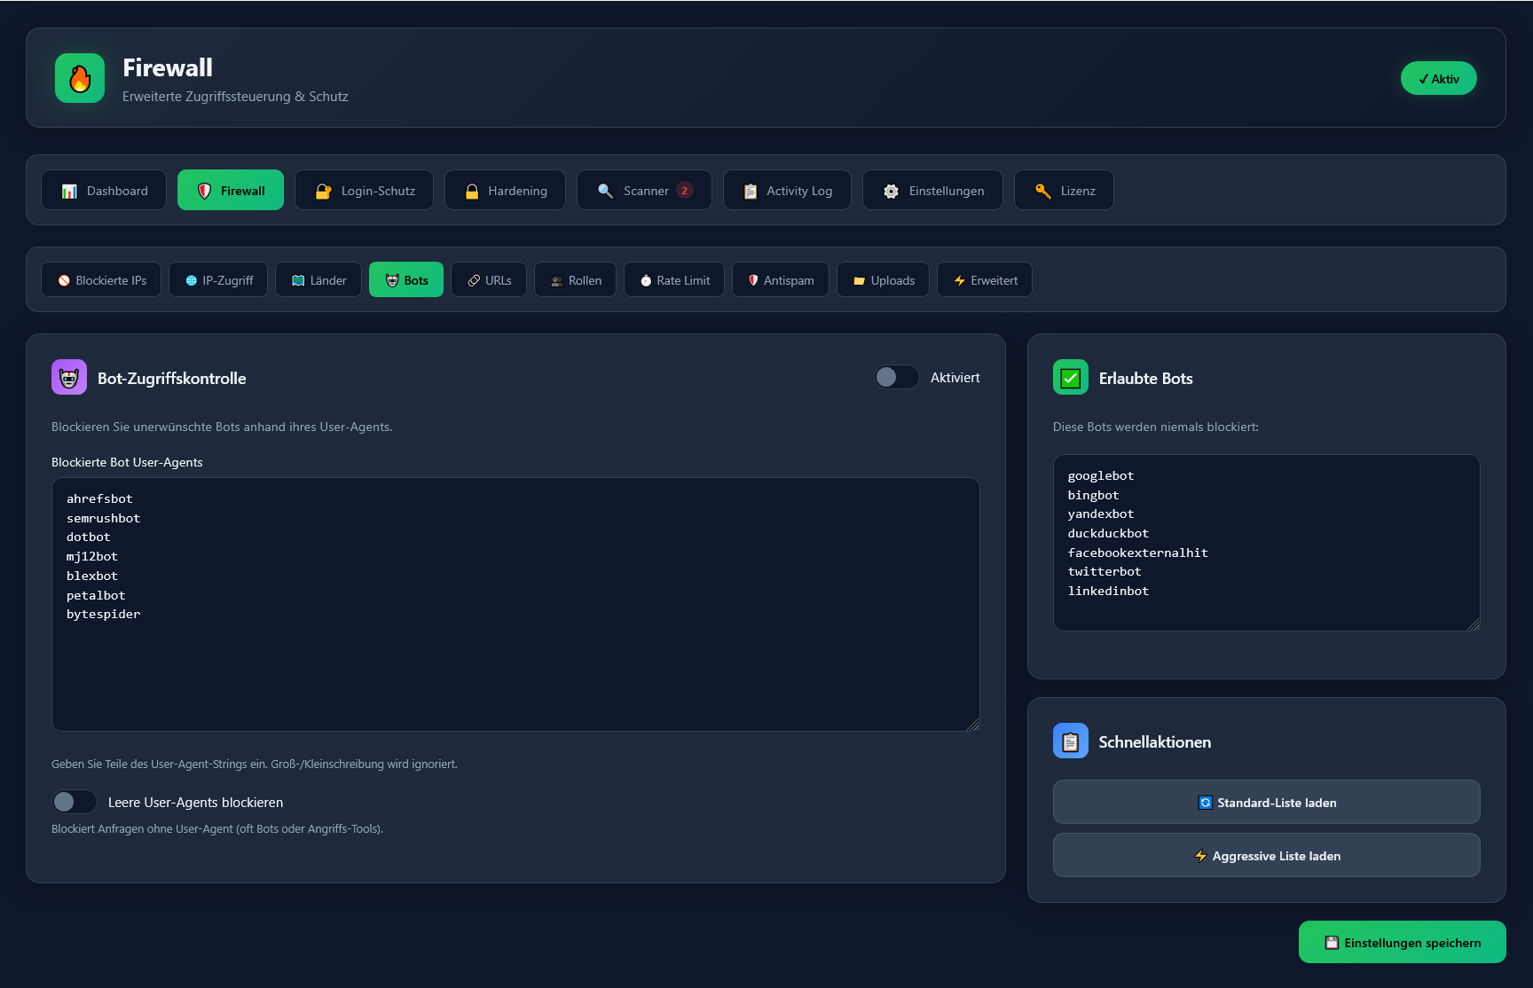Click Standard-Liste laden button
1533x988 pixels.
pyautogui.click(x=1266, y=803)
